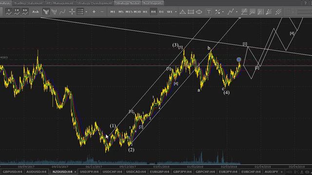Screen dimensions: 312x175
Task: Jump chart to latest bar icon
Action: [25, 12]
